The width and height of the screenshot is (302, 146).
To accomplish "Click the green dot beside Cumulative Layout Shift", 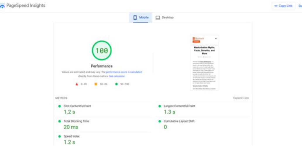I will (159, 121).
